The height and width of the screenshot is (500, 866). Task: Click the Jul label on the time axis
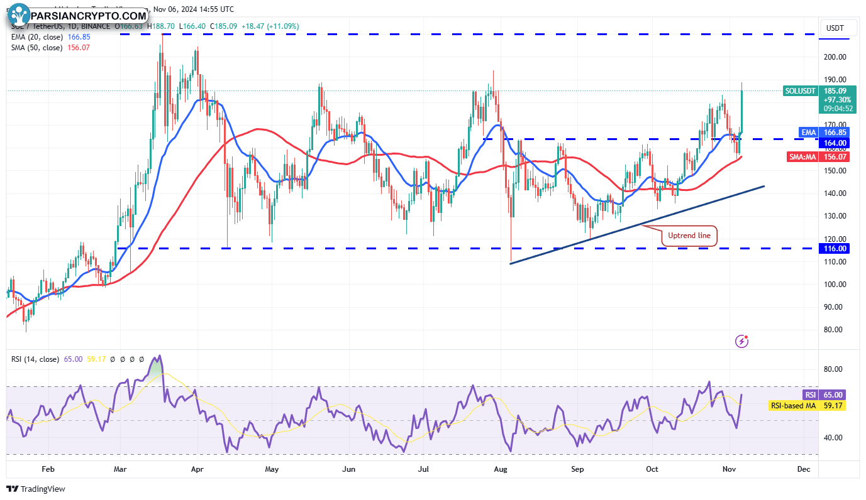point(424,469)
